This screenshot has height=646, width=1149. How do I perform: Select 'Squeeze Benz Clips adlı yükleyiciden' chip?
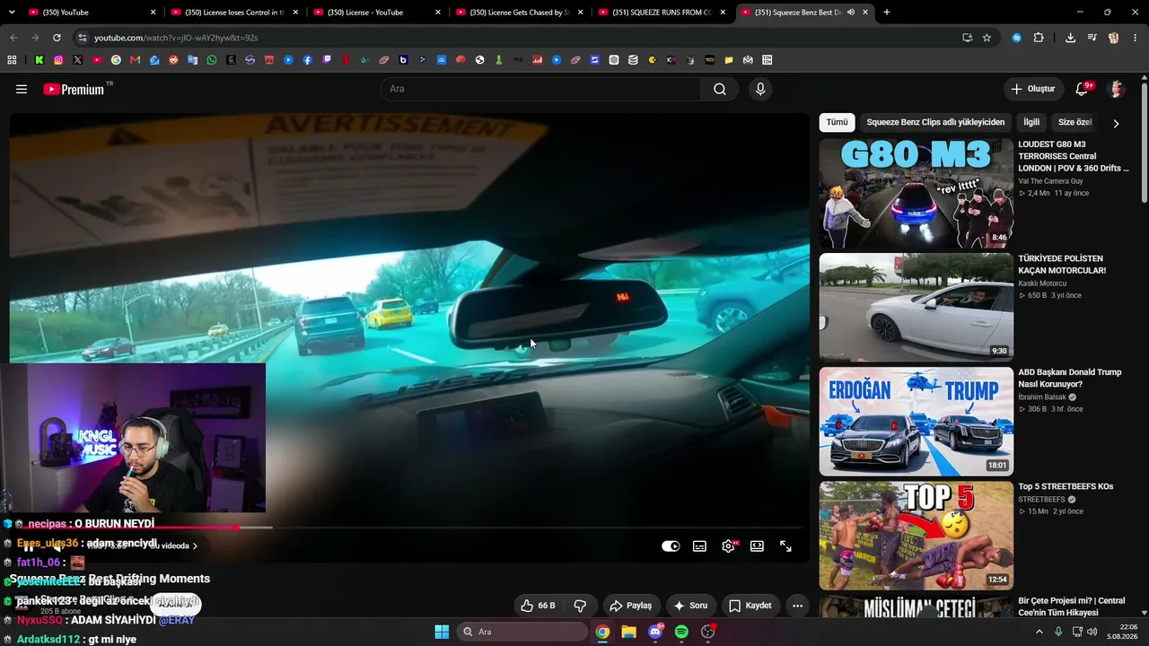coord(935,122)
